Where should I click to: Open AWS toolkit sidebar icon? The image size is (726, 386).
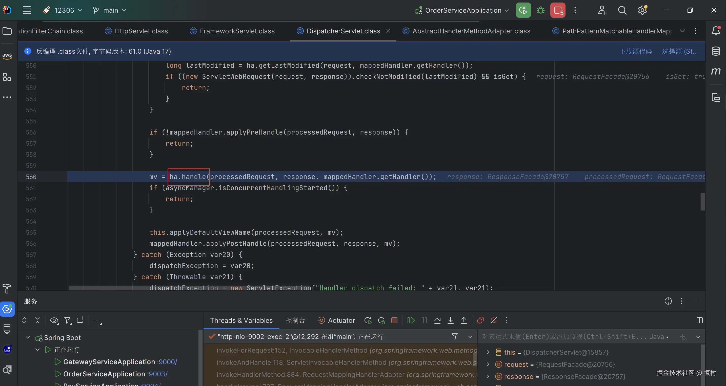(7, 55)
